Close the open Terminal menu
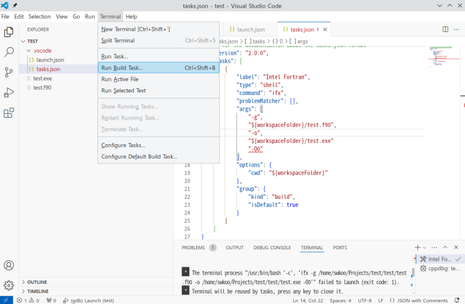This screenshot has width=465, height=304. (110, 17)
